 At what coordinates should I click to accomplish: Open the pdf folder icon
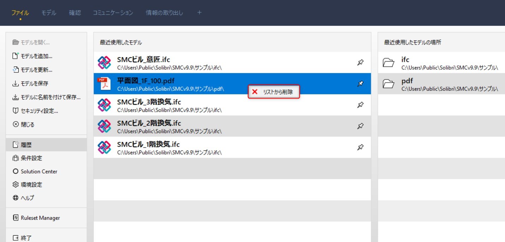point(388,84)
